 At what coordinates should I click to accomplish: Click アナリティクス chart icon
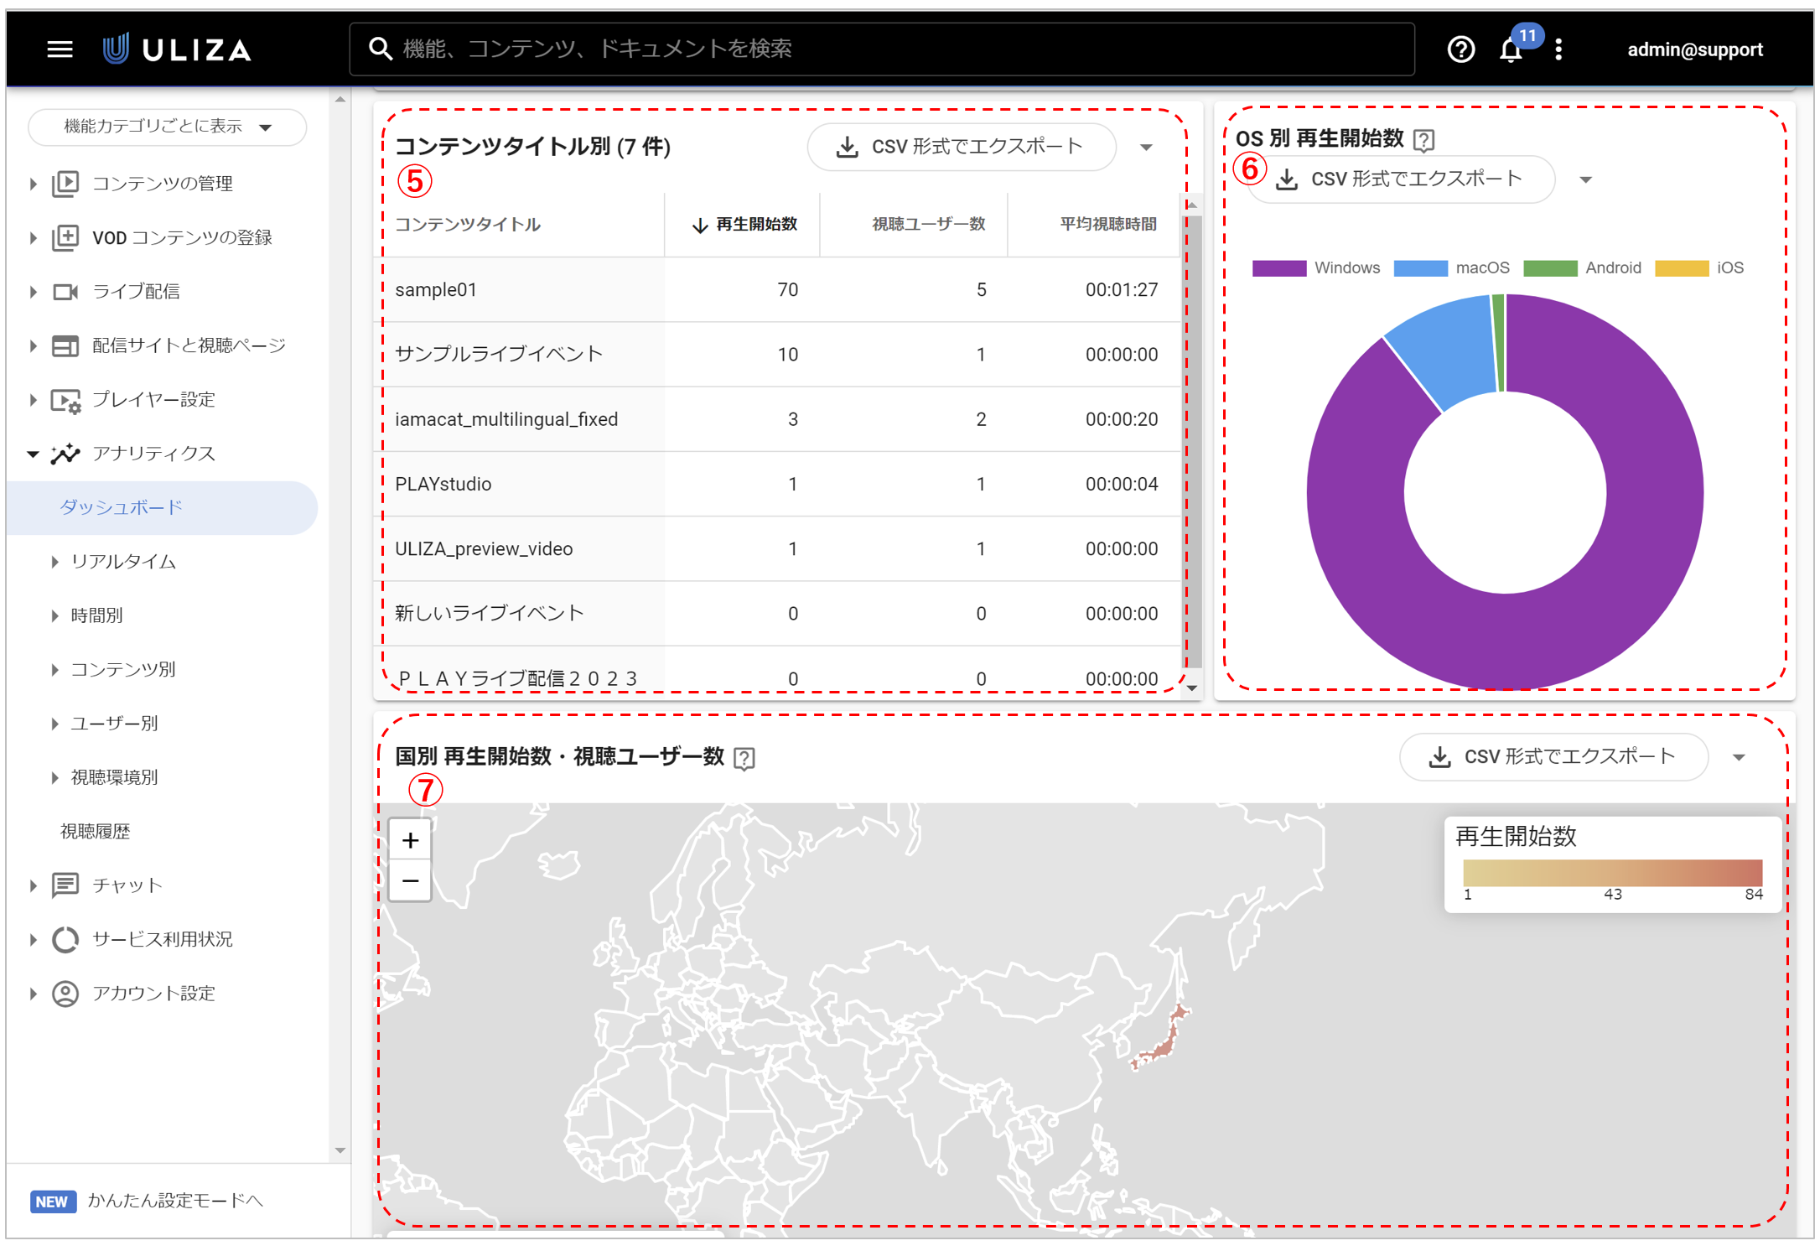point(65,454)
